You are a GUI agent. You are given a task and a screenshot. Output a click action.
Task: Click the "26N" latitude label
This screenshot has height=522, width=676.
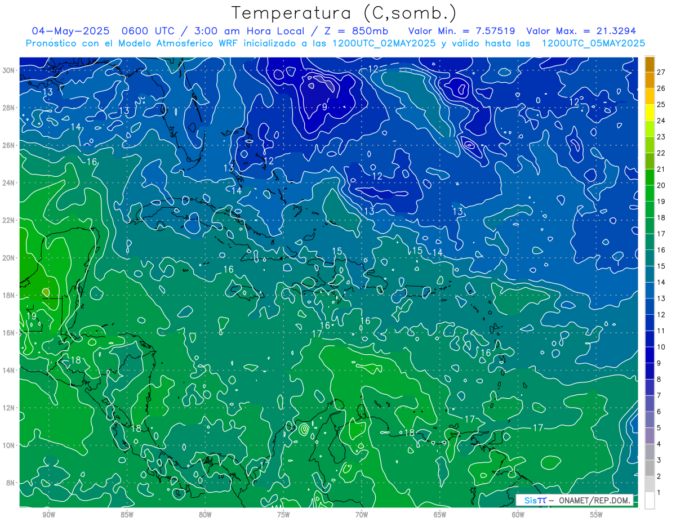8,145
